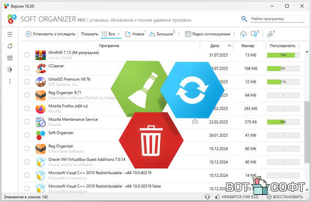This screenshot has width=311, height=202.
Task: Toggle sort arrow on Дата column
Action: click(x=229, y=46)
